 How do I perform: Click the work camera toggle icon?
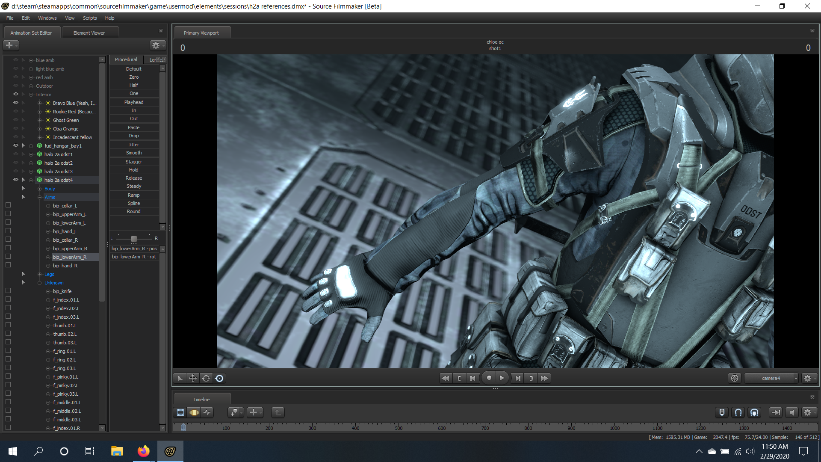[x=735, y=378]
